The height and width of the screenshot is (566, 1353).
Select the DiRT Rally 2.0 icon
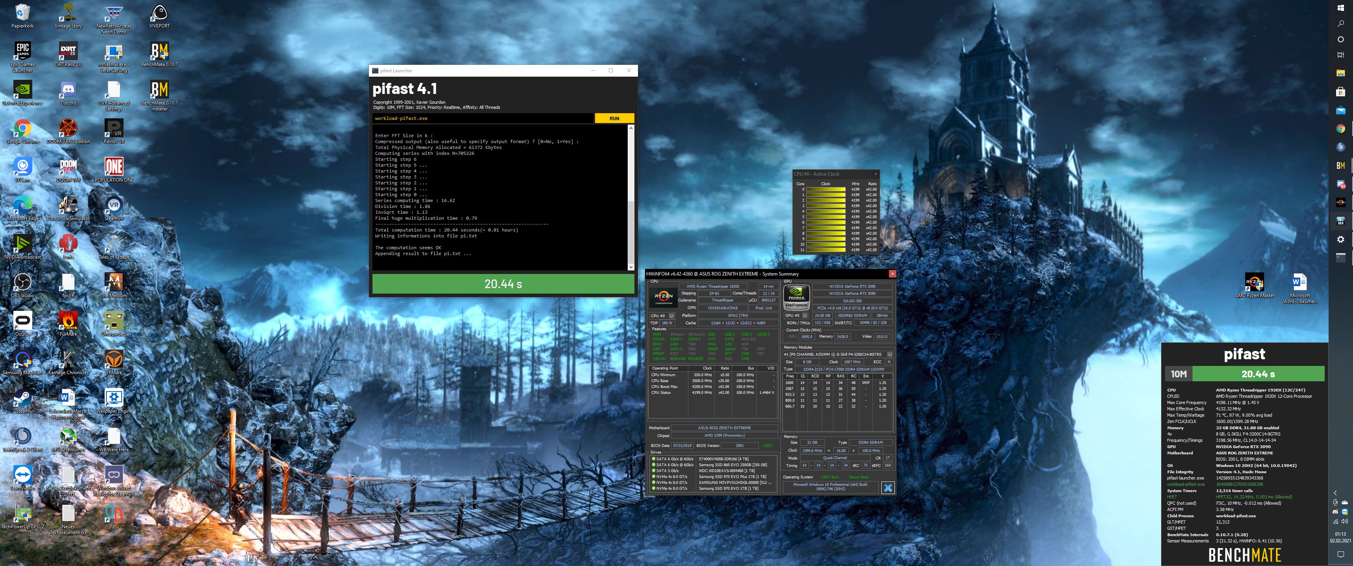click(x=68, y=55)
